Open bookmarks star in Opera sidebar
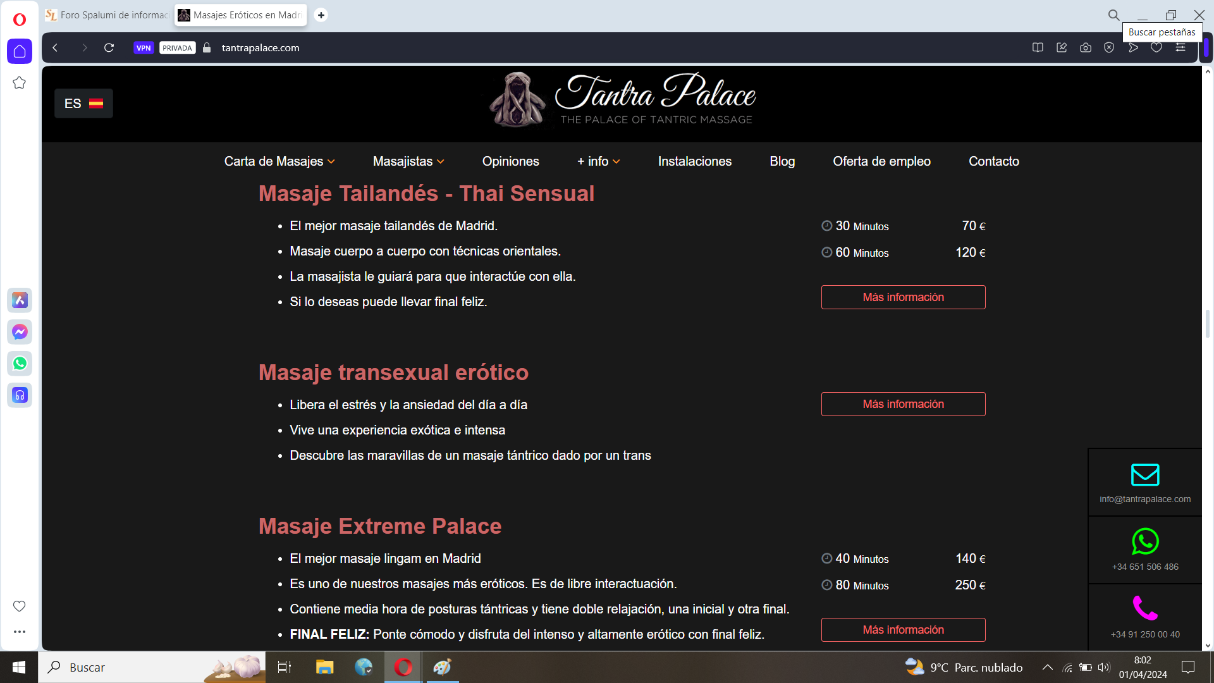The height and width of the screenshot is (683, 1214). [x=20, y=83]
